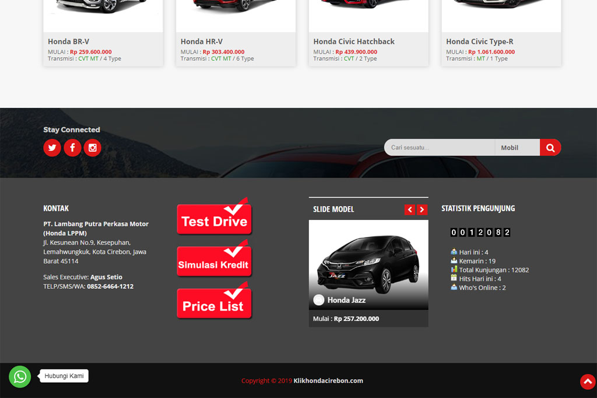This screenshot has width=597, height=398.
Task: Click the Total Kunjungan chart icon
Action: 454,269
